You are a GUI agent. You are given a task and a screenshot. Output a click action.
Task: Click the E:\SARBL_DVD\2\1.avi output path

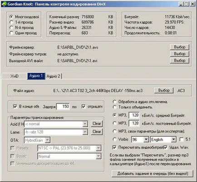click(77, 61)
